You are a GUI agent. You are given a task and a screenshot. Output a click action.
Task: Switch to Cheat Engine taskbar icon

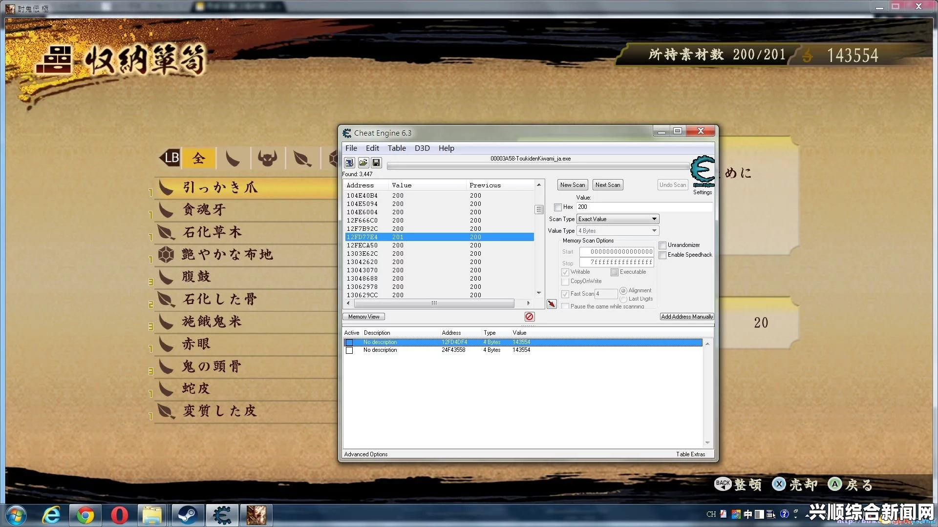pyautogui.click(x=222, y=515)
